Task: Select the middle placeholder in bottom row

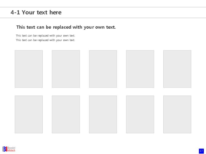Action: [103, 114]
